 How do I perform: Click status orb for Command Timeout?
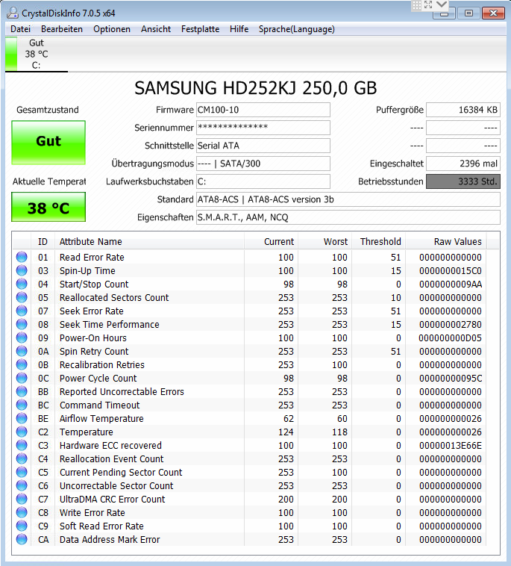(x=22, y=405)
